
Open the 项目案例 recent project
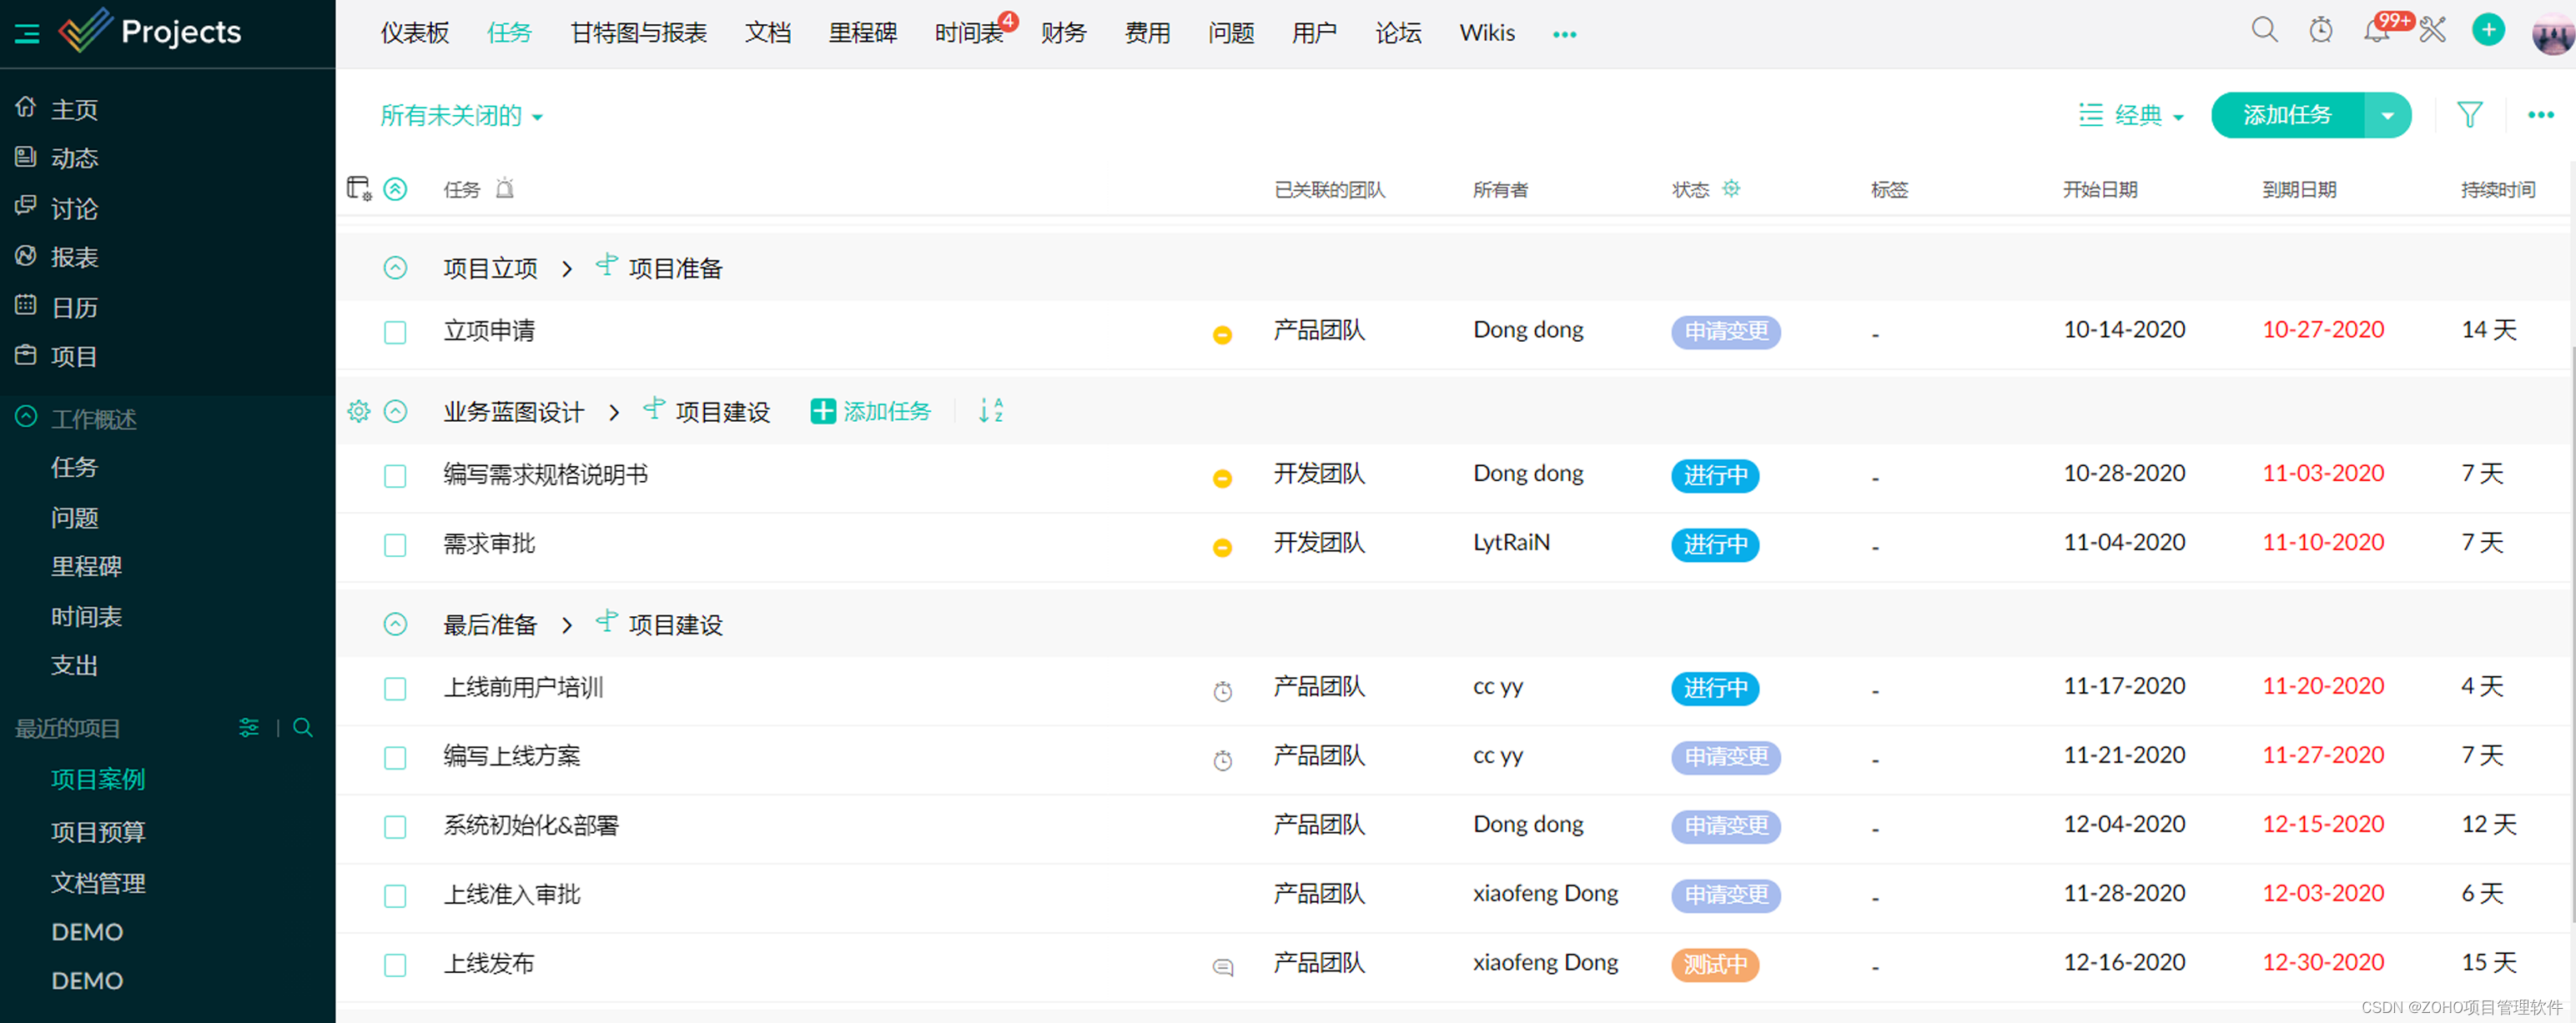click(98, 778)
